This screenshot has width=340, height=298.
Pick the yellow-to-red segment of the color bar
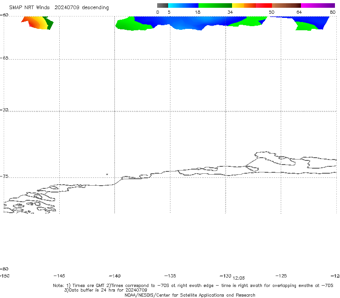[252, 6]
